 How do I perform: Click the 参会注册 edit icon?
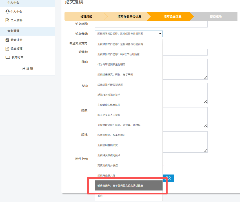point(8,40)
